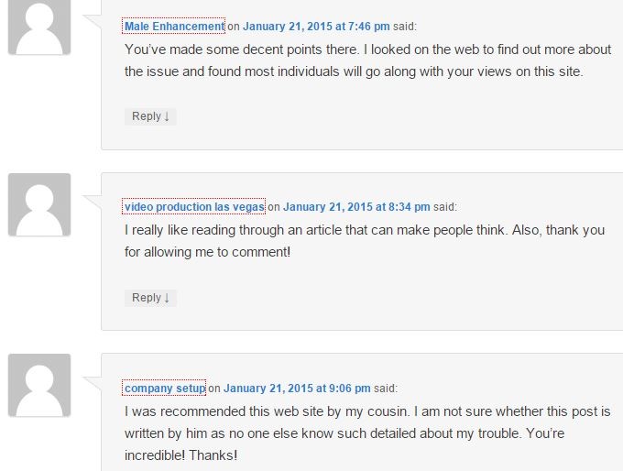Open the January 21, 2015 9:06 pm permalink
Screen dimensions: 623x471
[x=297, y=388]
